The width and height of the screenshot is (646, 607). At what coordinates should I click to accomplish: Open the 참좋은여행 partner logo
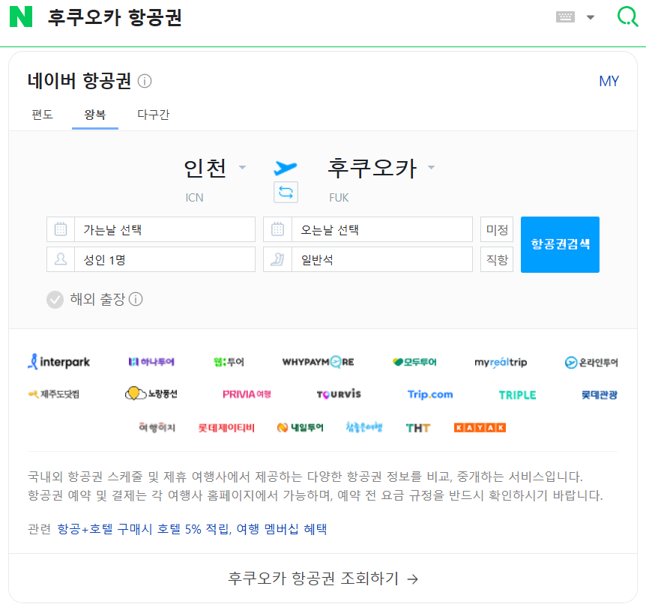pos(364,427)
